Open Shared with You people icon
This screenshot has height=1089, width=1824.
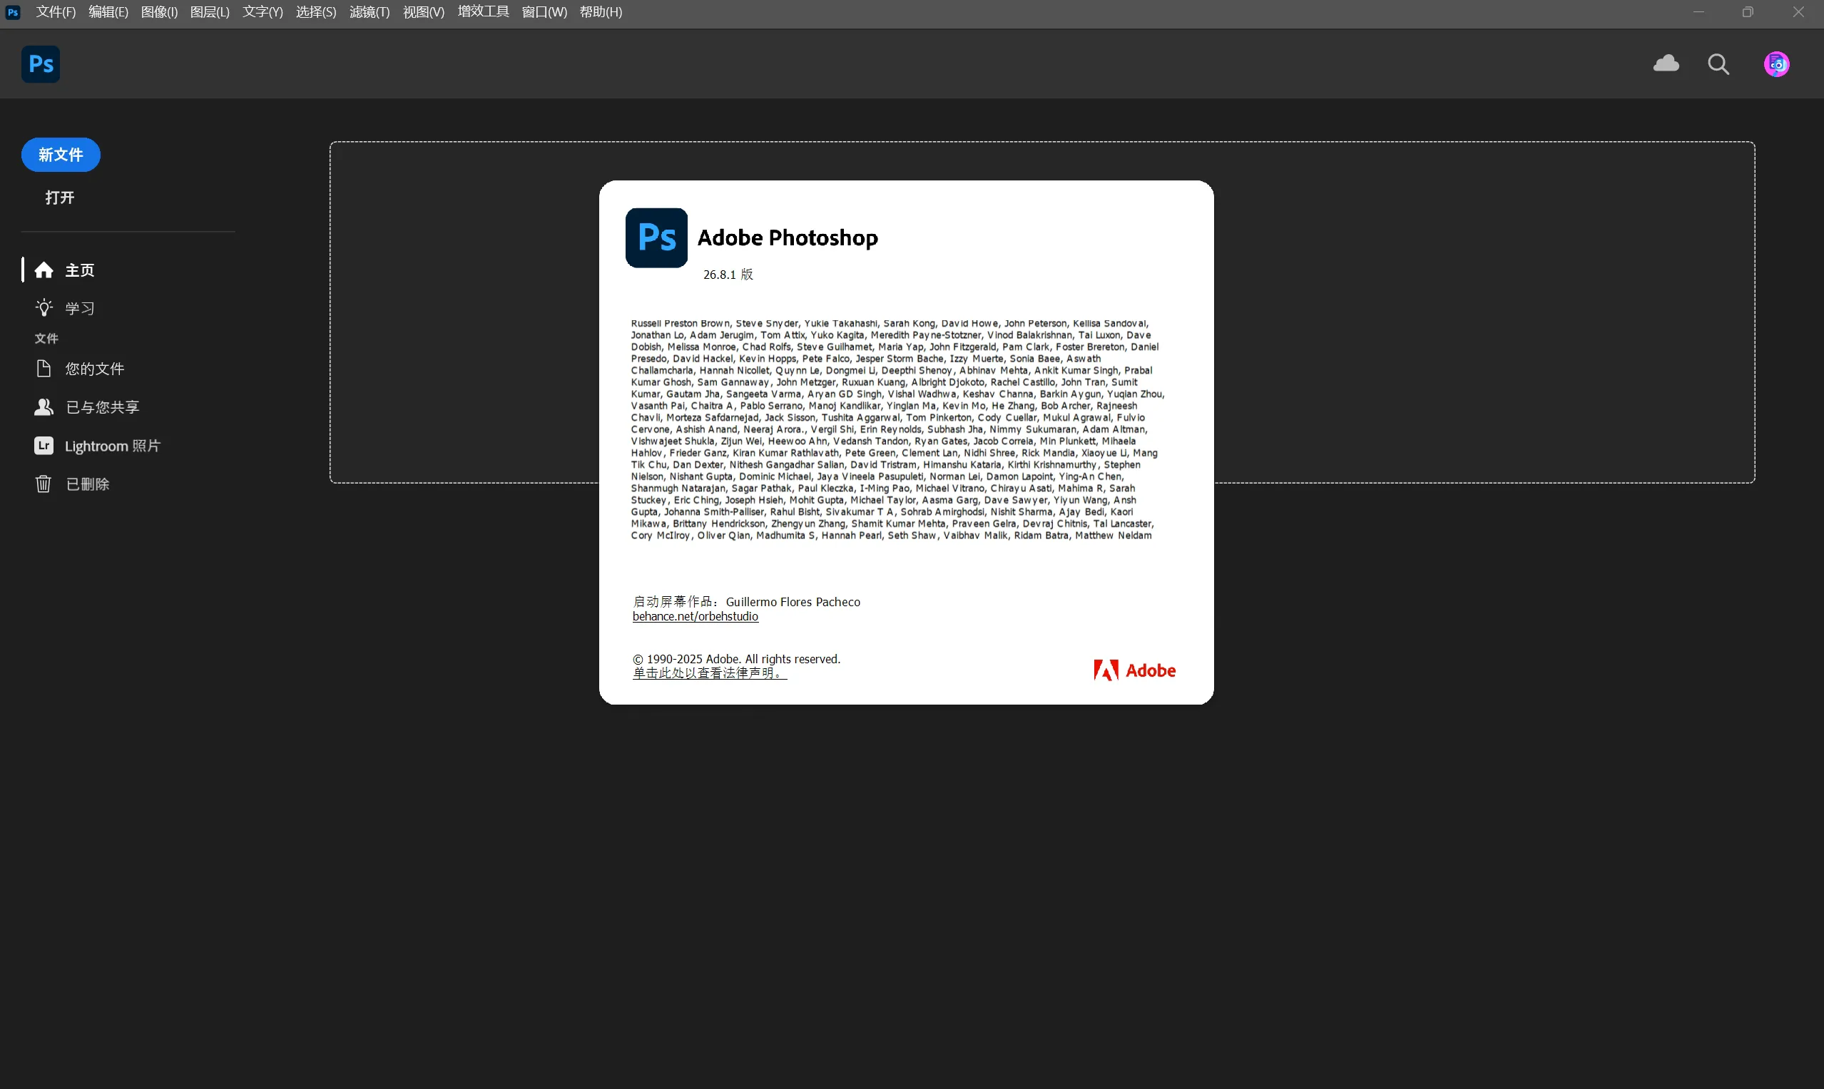tap(44, 407)
